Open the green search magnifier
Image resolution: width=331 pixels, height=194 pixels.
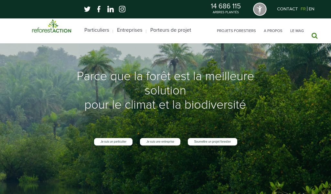[x=315, y=36]
